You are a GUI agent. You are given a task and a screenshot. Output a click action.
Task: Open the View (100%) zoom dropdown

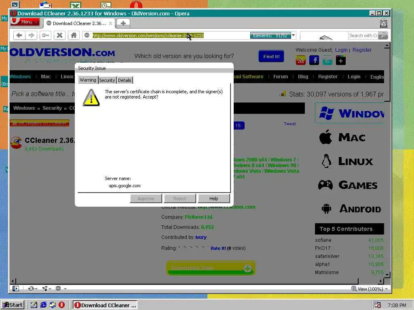(x=373, y=289)
